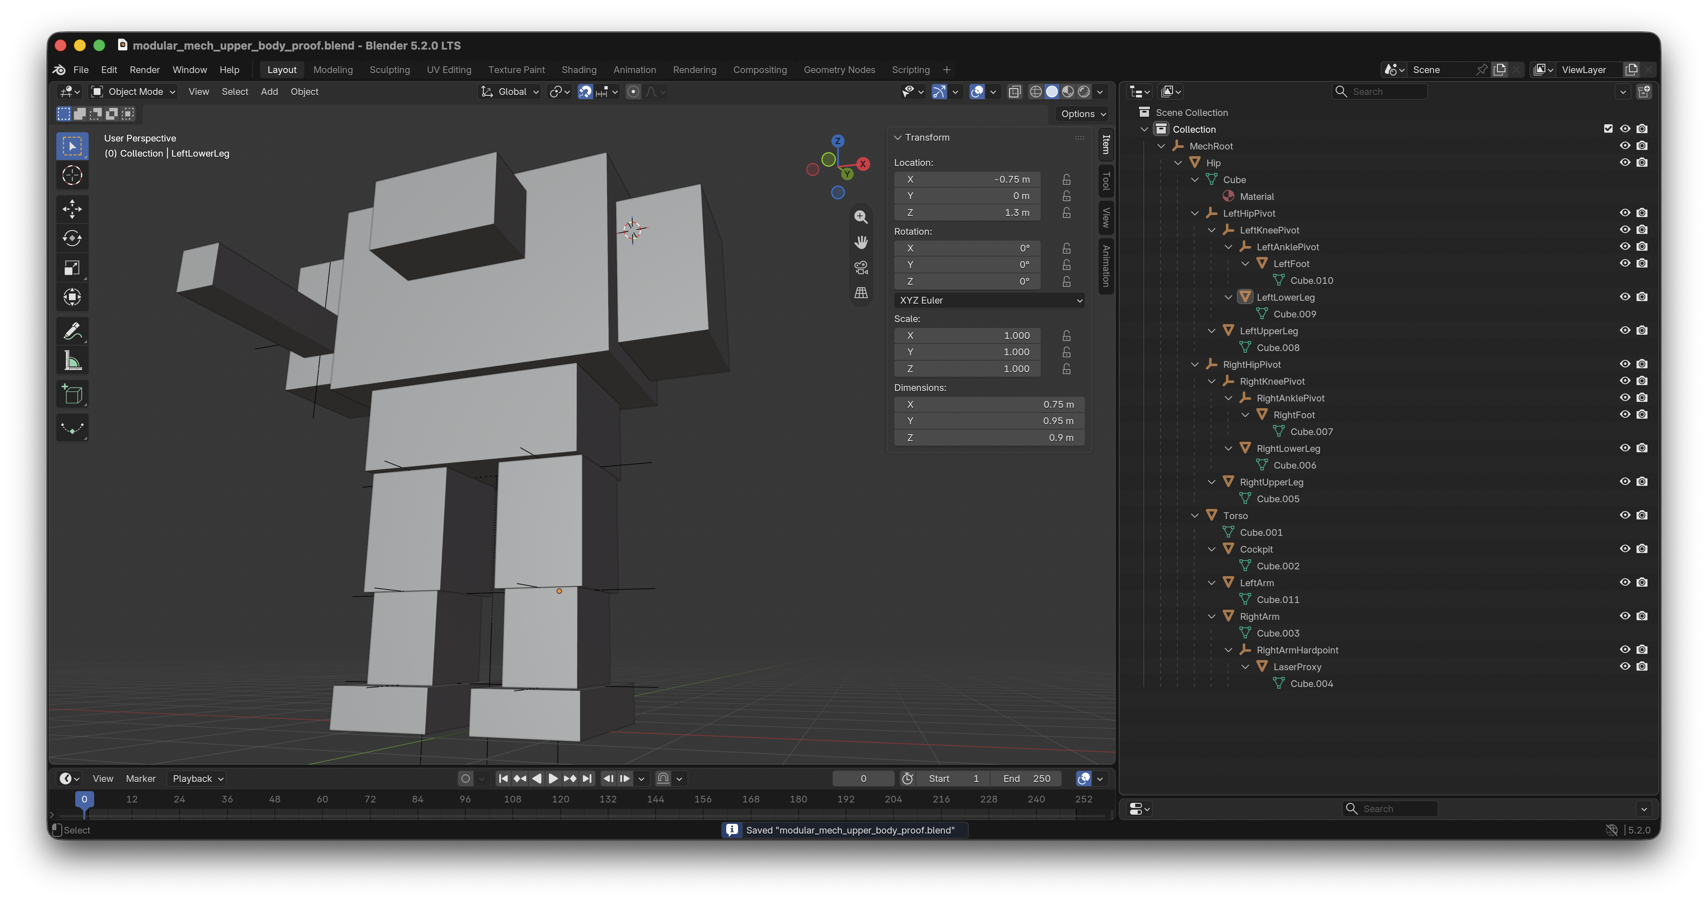Open the Geometry Nodes workspace tab

[x=839, y=70]
